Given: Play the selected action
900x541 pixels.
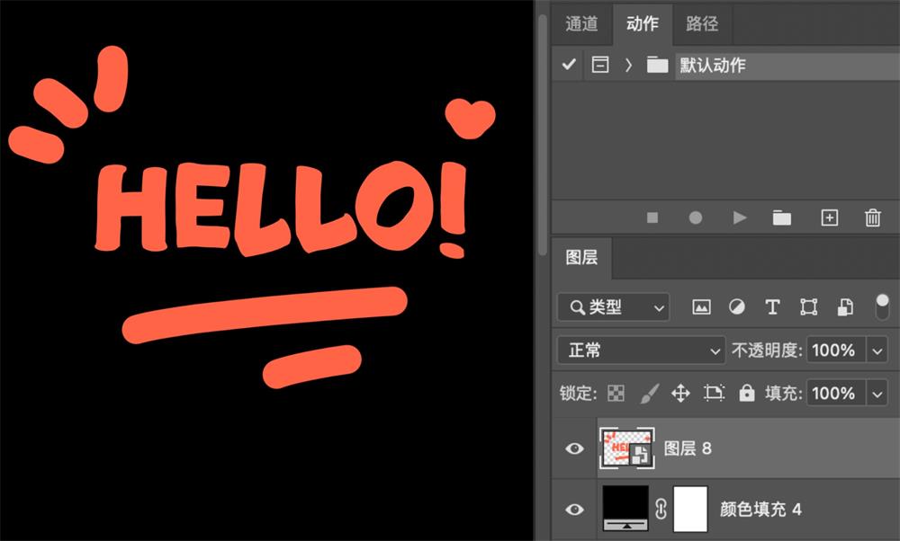Looking at the screenshot, I should 739,217.
